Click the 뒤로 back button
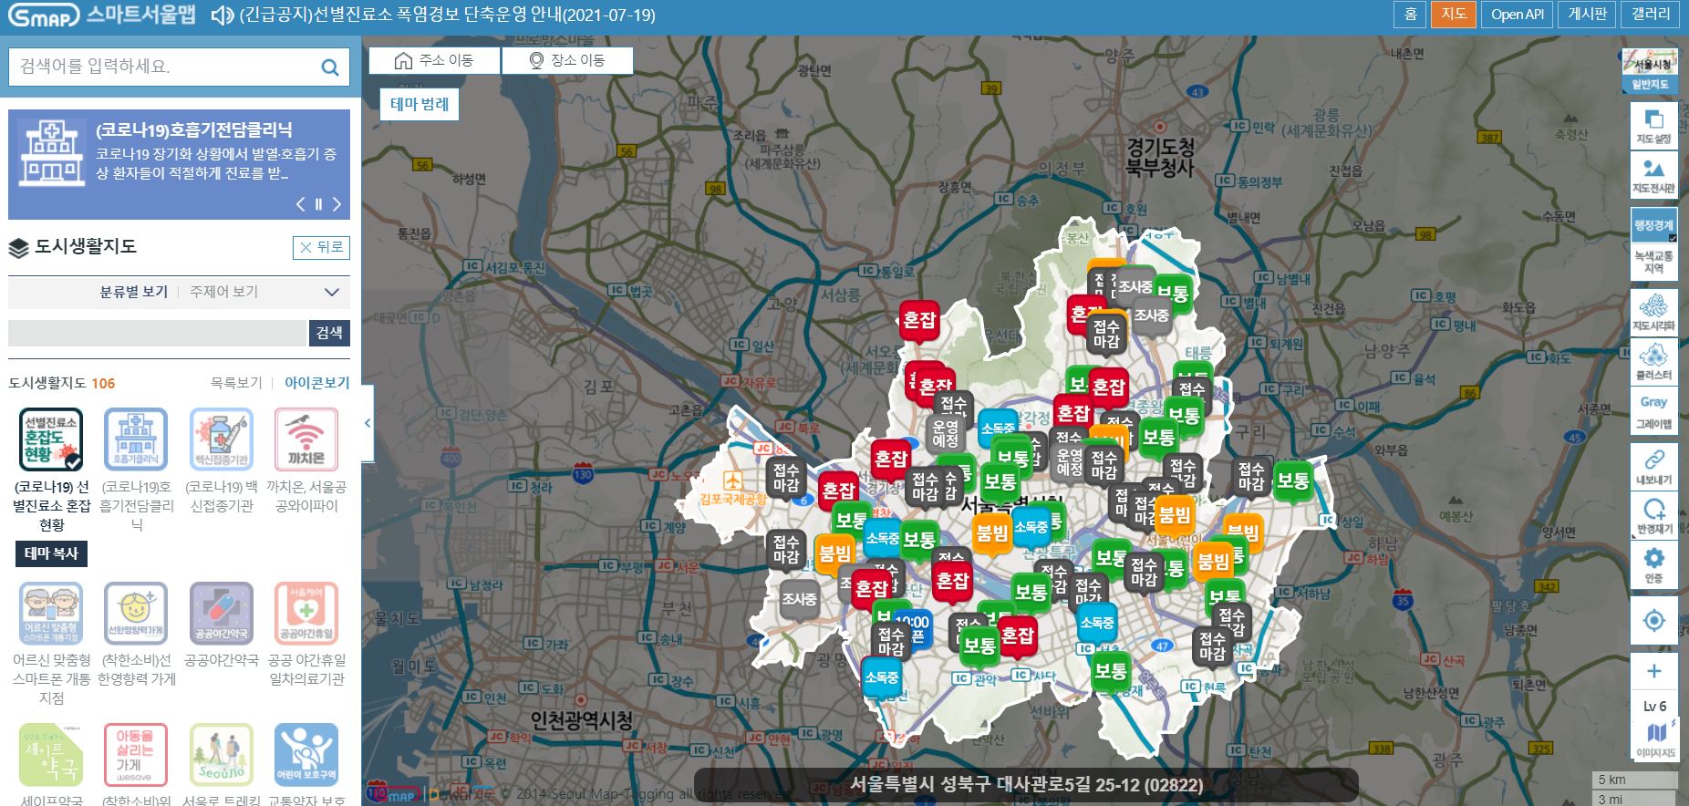Screen dimensions: 1689x806 click(321, 247)
